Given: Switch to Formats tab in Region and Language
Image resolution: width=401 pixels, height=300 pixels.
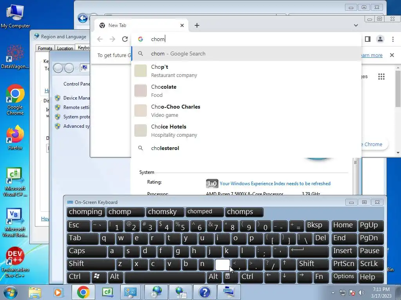Looking at the screenshot, I should pos(45,48).
